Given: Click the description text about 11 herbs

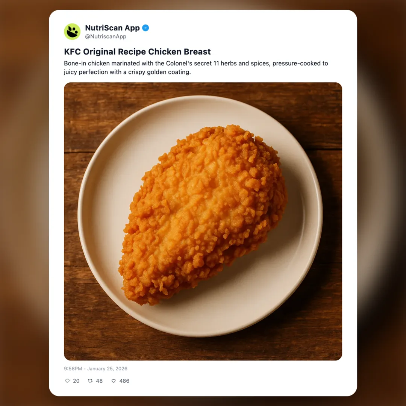Looking at the screenshot, I should 195,68.
